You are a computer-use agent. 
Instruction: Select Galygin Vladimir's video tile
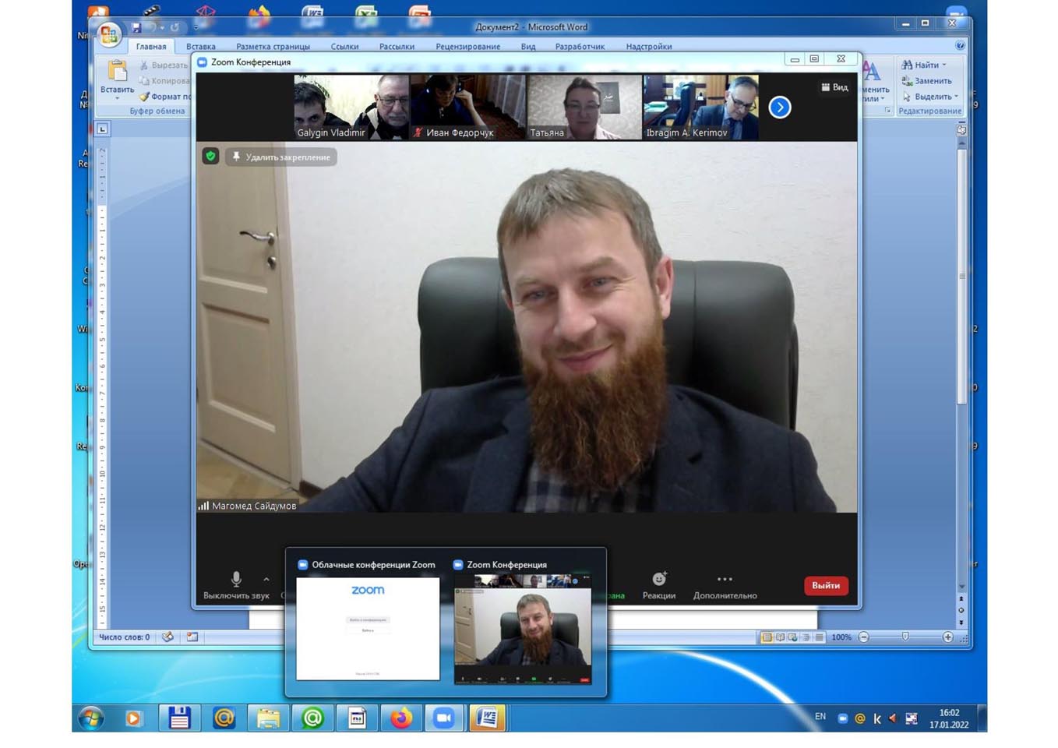pyautogui.click(x=351, y=108)
